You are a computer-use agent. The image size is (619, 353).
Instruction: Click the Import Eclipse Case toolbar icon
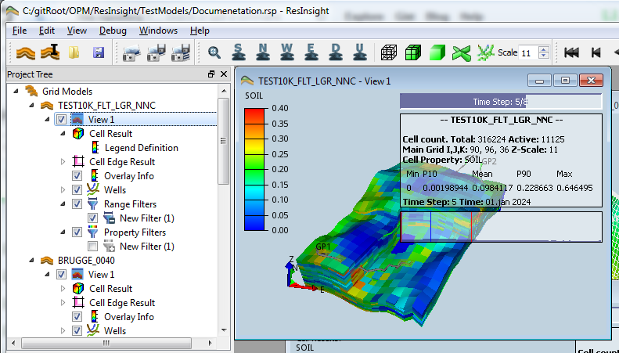(x=27, y=52)
